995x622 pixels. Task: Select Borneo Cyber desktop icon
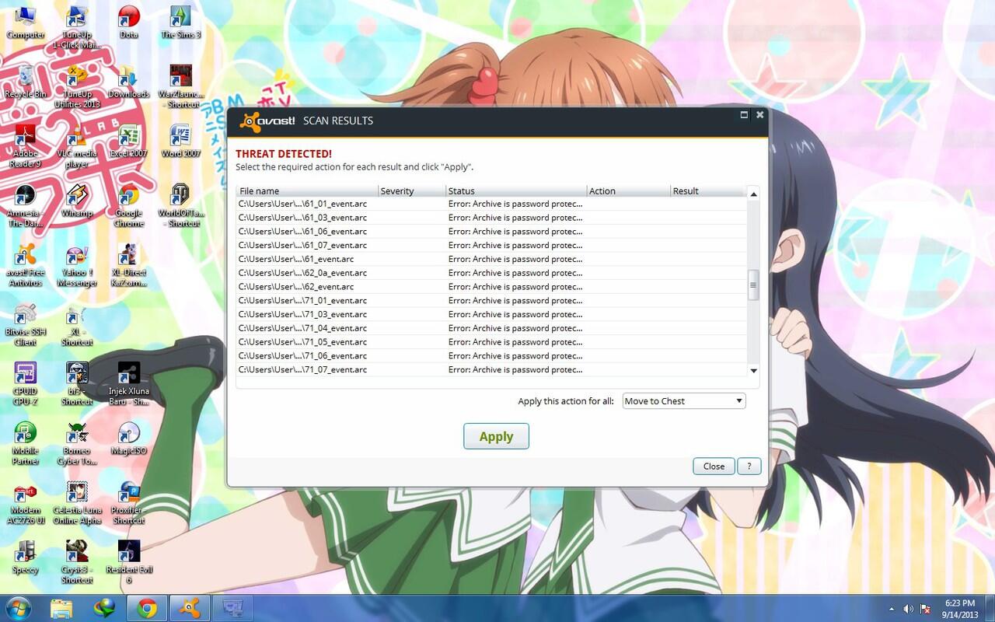click(77, 443)
